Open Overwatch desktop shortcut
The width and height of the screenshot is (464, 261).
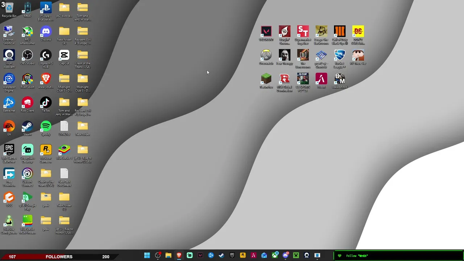click(x=266, y=57)
